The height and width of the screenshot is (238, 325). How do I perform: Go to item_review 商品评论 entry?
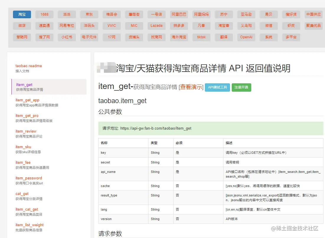[29, 133]
